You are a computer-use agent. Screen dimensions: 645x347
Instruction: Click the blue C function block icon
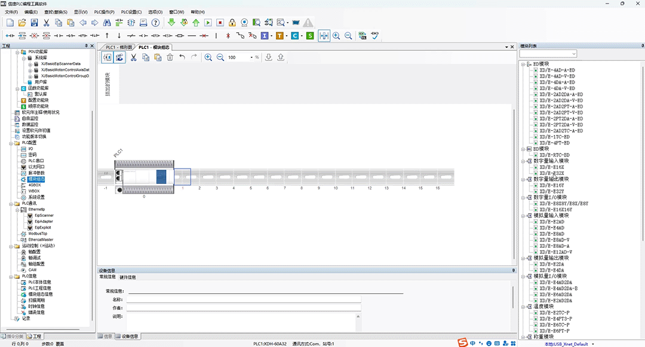[295, 36]
